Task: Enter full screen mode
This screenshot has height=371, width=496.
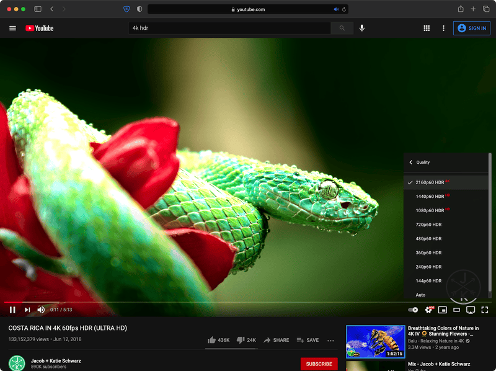Action: pyautogui.click(x=485, y=310)
